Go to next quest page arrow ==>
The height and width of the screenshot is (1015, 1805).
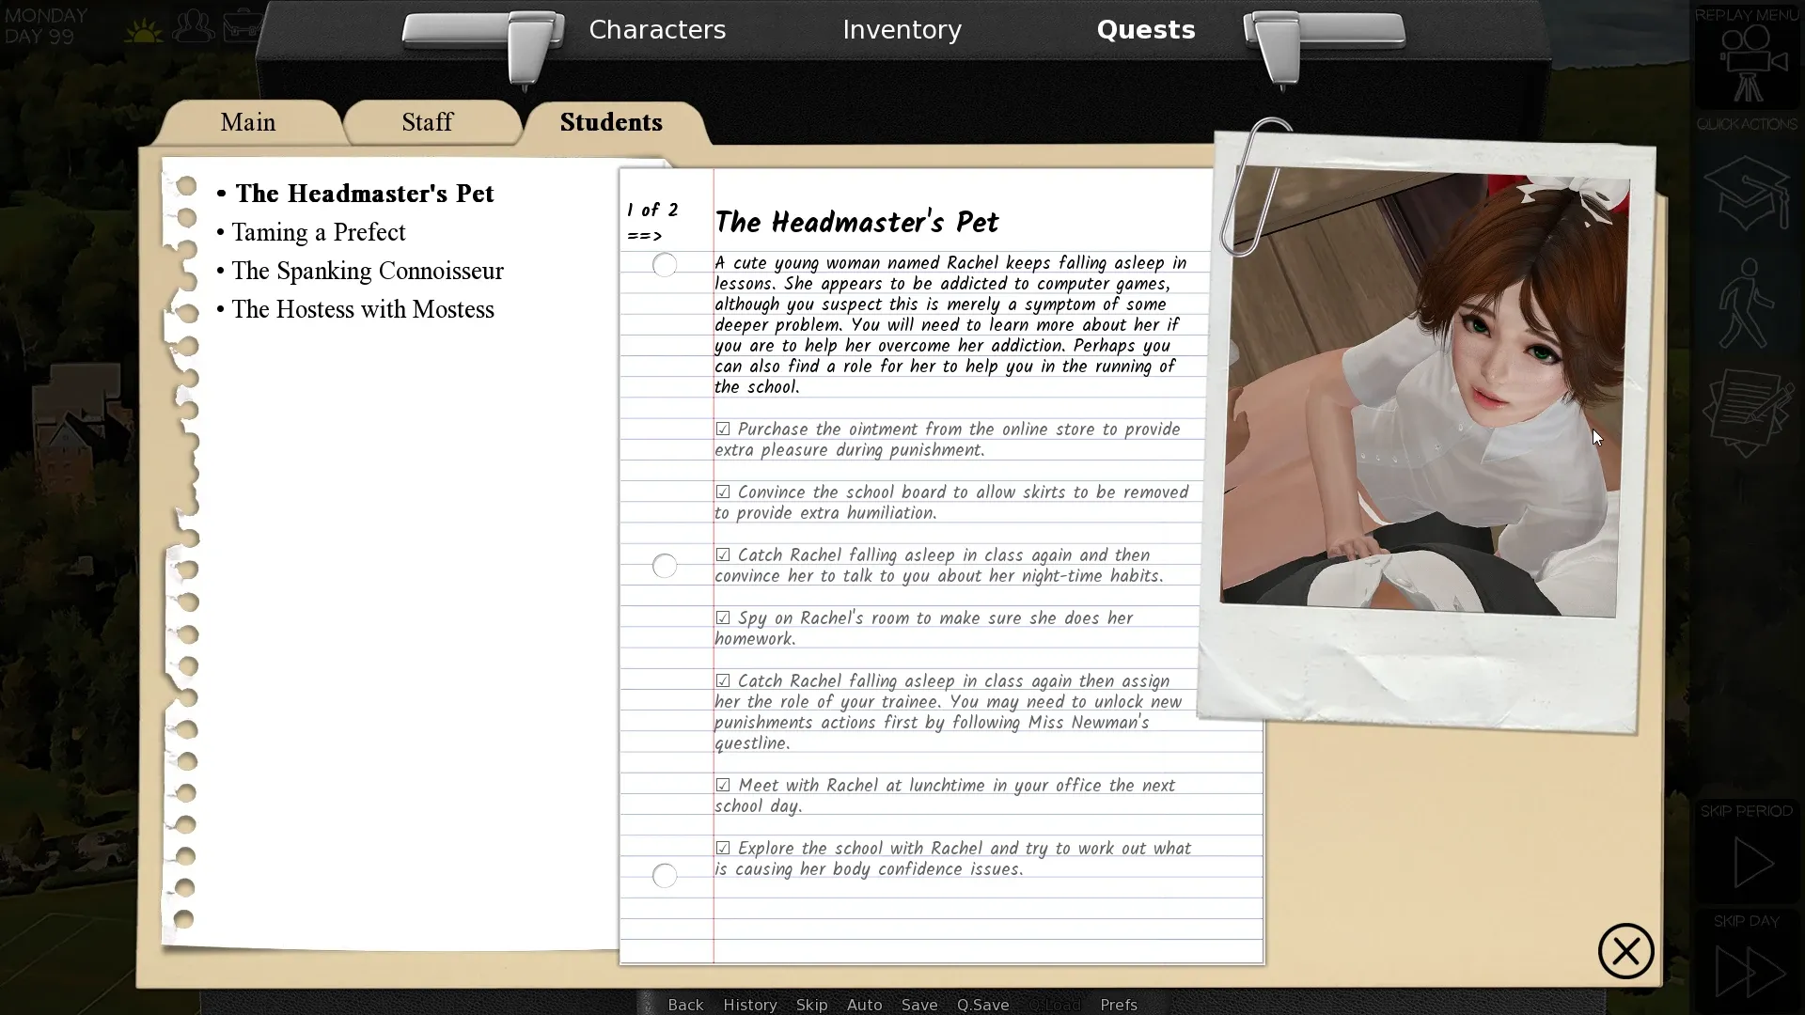point(645,236)
